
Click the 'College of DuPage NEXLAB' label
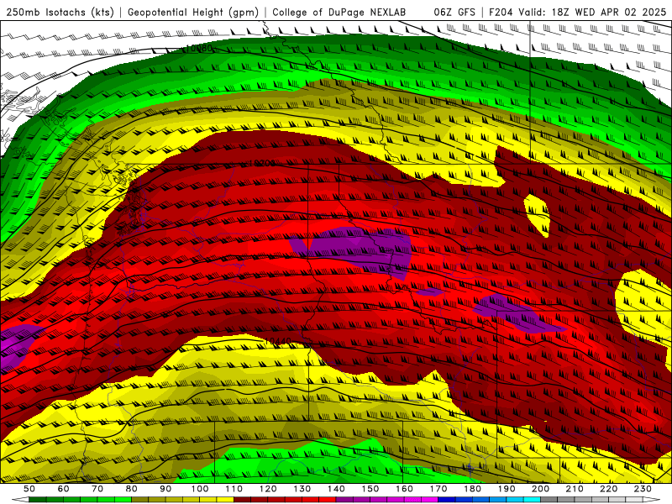(339, 12)
